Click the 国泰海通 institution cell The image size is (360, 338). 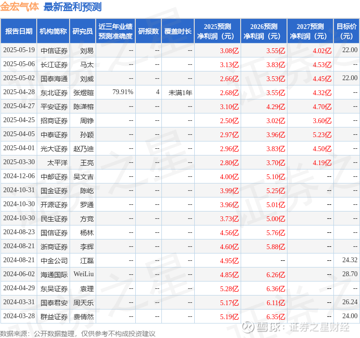point(54,79)
